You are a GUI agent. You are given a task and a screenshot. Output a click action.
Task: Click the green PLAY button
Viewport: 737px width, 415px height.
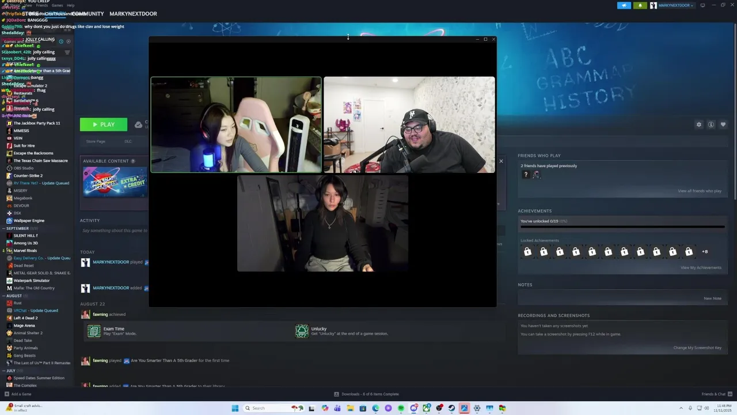point(104,124)
